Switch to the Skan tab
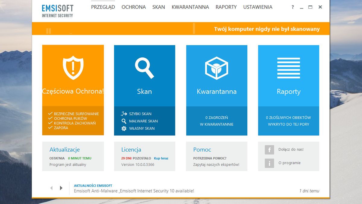362x204 pixels. pyautogui.click(x=159, y=7)
